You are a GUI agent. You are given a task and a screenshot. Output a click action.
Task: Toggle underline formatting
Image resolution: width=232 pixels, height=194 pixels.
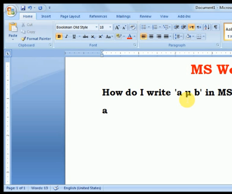(74, 36)
